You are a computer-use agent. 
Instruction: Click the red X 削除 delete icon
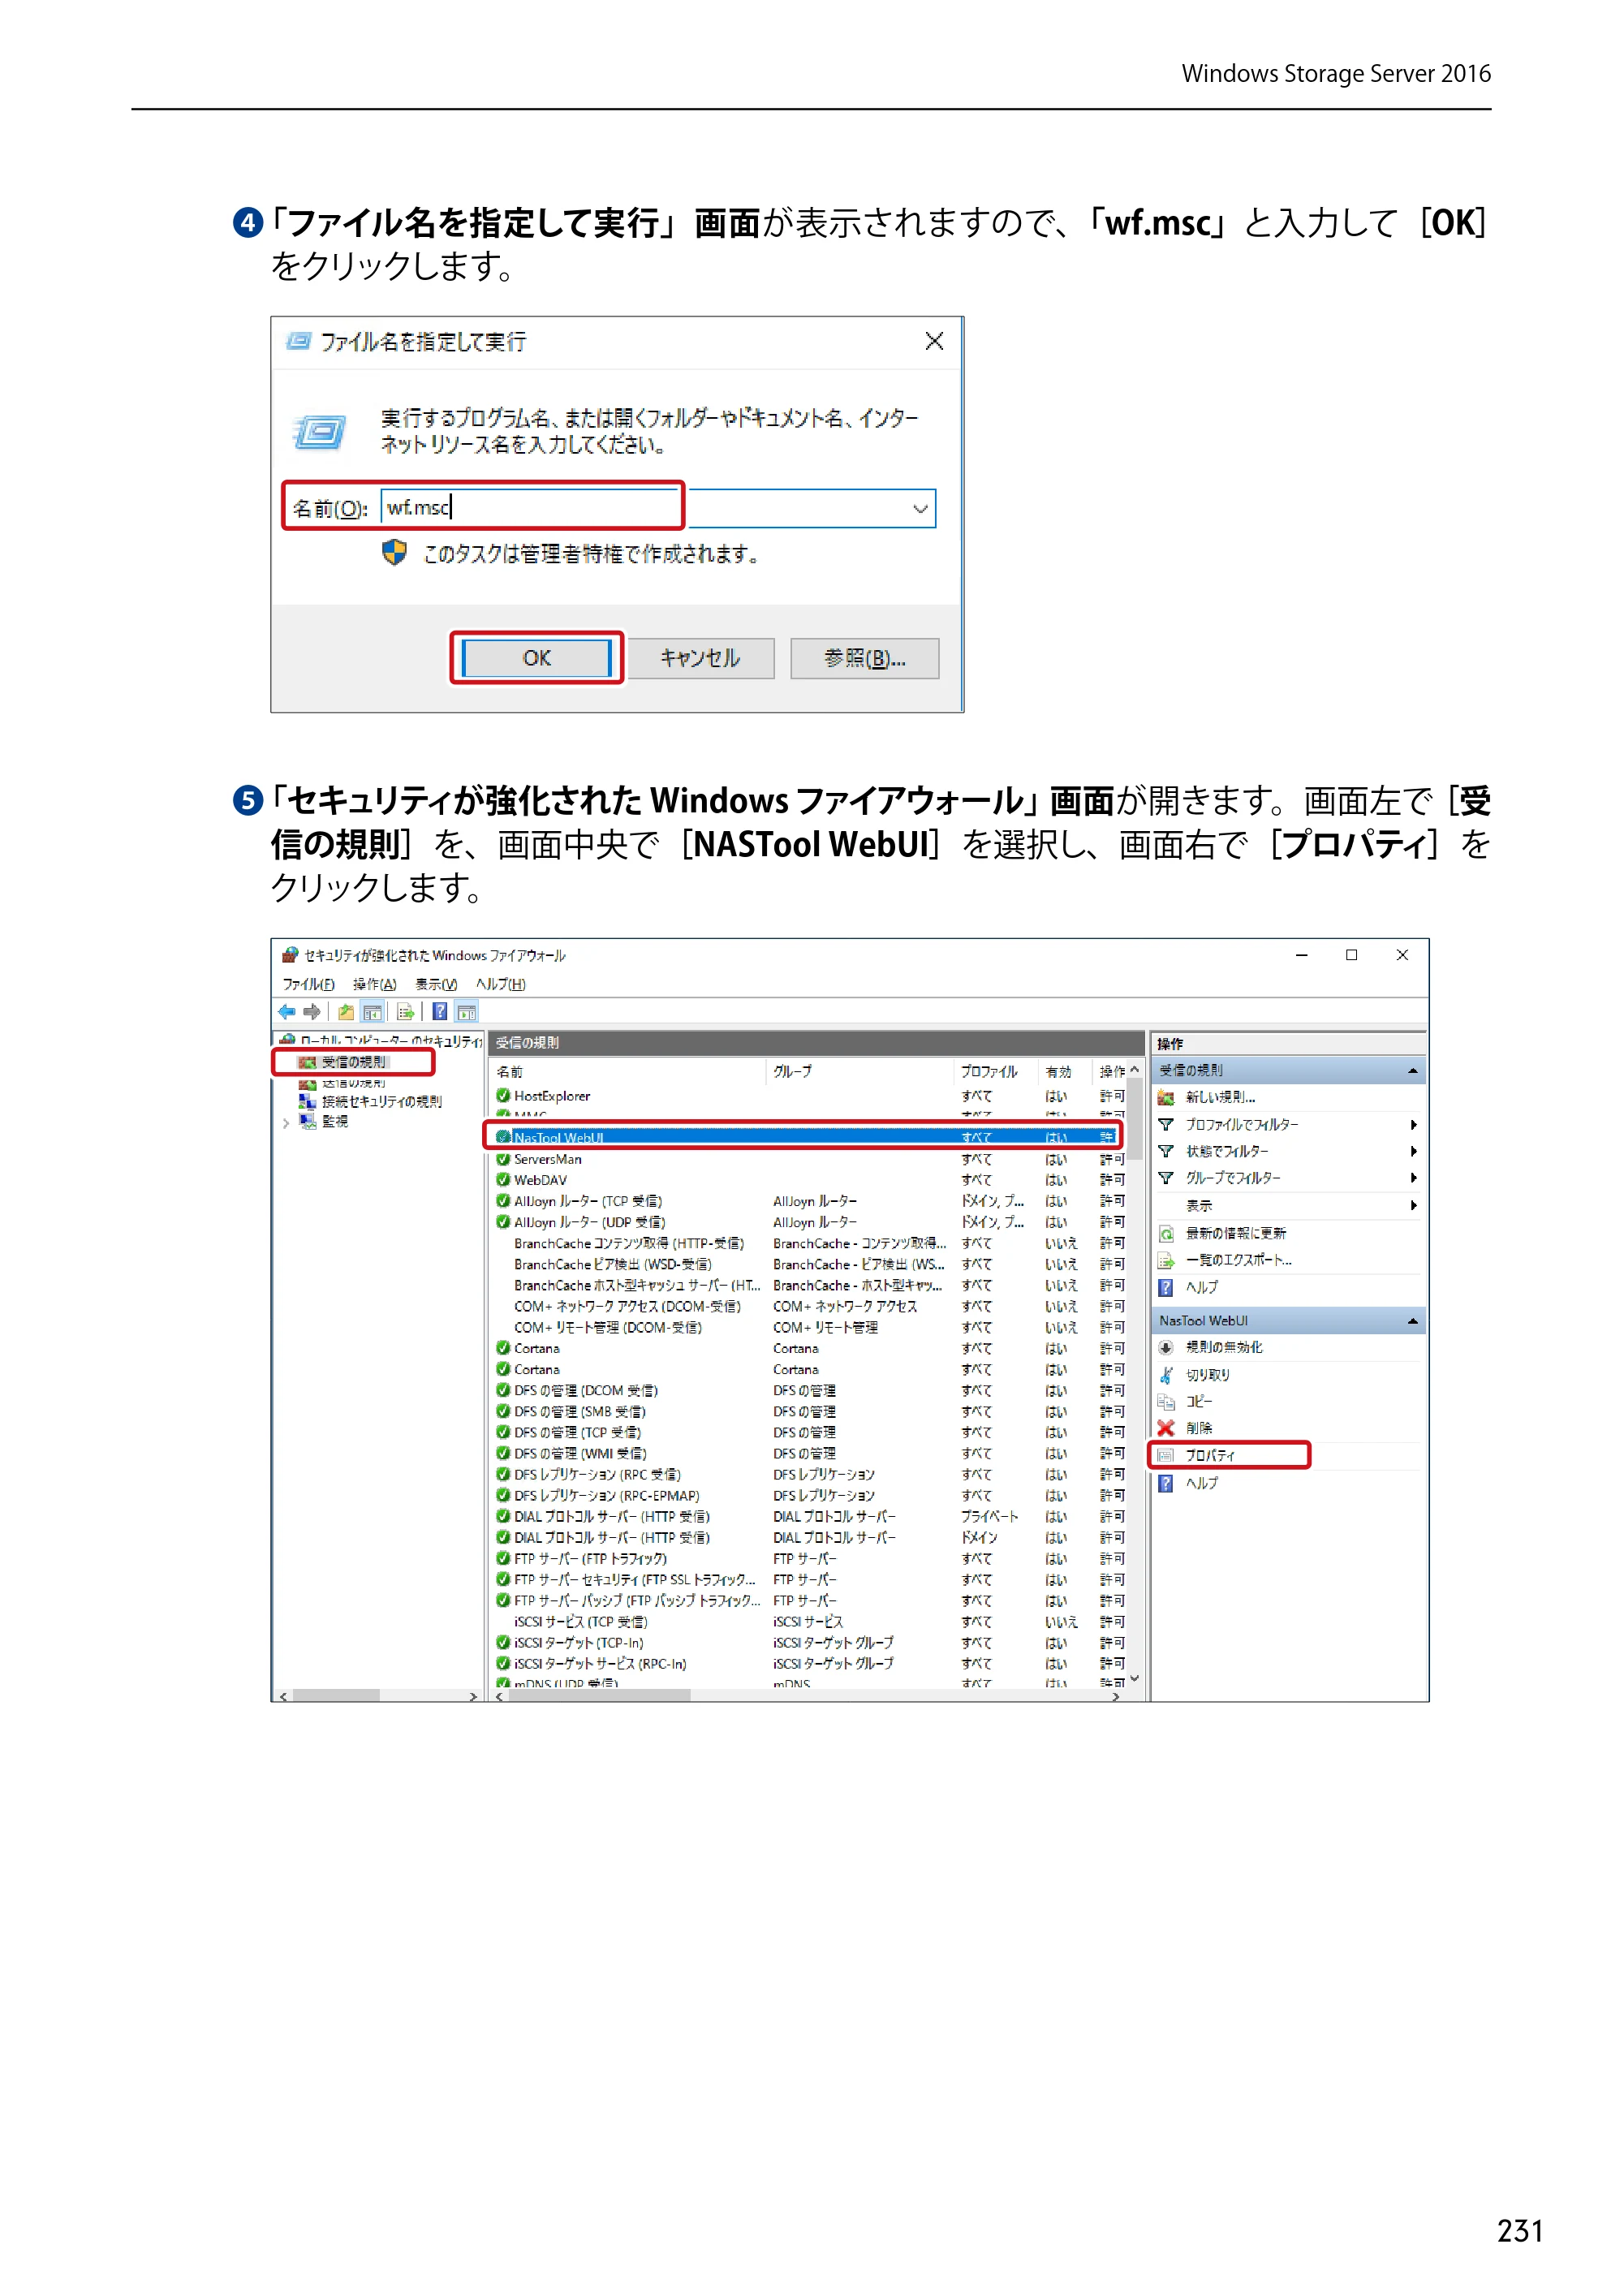(x=1166, y=1428)
